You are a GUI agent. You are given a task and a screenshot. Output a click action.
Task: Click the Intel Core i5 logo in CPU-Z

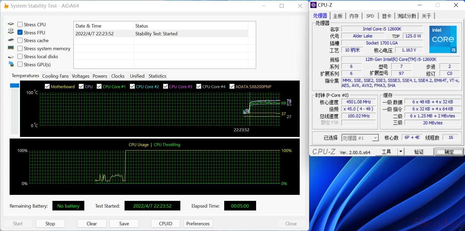click(443, 39)
